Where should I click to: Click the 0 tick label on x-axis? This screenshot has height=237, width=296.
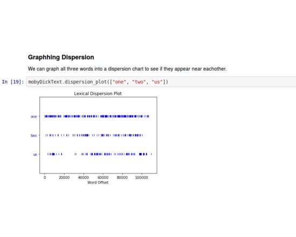[x=45, y=177]
